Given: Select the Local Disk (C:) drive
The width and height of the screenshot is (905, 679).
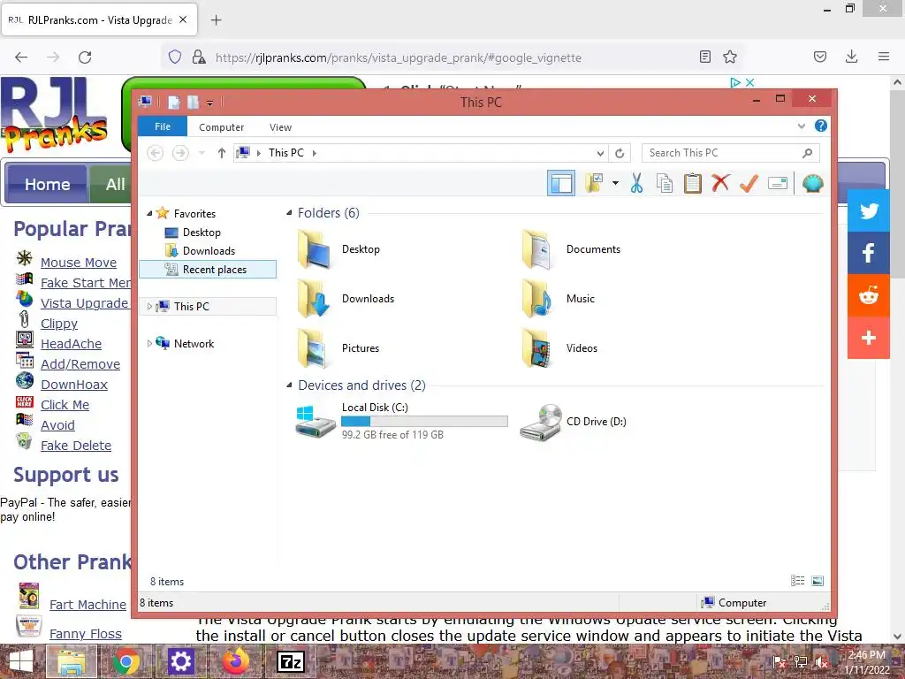Looking at the screenshot, I should (x=402, y=421).
